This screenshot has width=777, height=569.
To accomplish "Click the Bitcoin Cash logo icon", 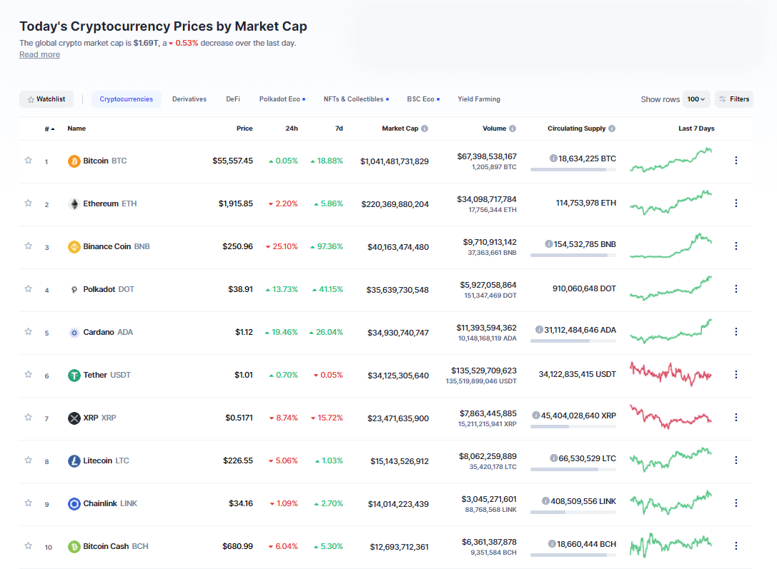I will pyautogui.click(x=74, y=547).
